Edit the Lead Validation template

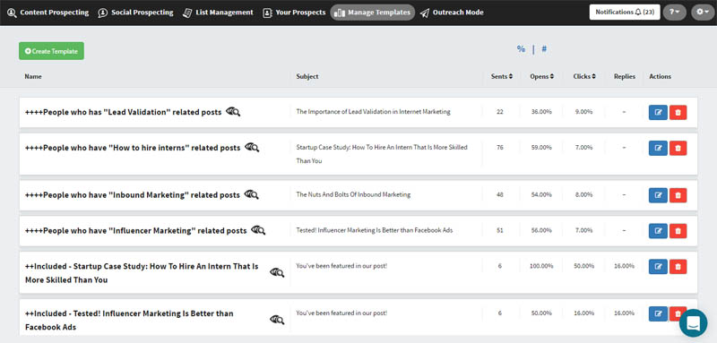coord(658,112)
